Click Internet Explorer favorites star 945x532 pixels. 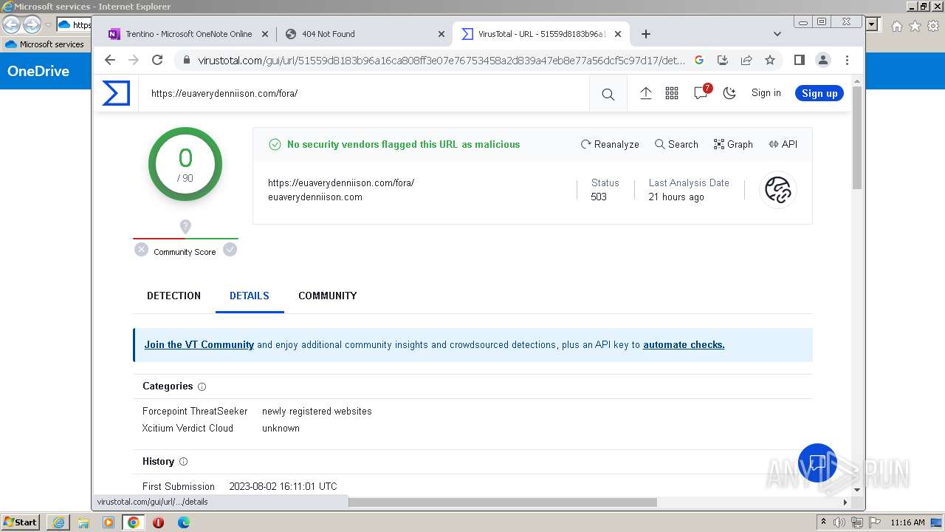point(915,26)
